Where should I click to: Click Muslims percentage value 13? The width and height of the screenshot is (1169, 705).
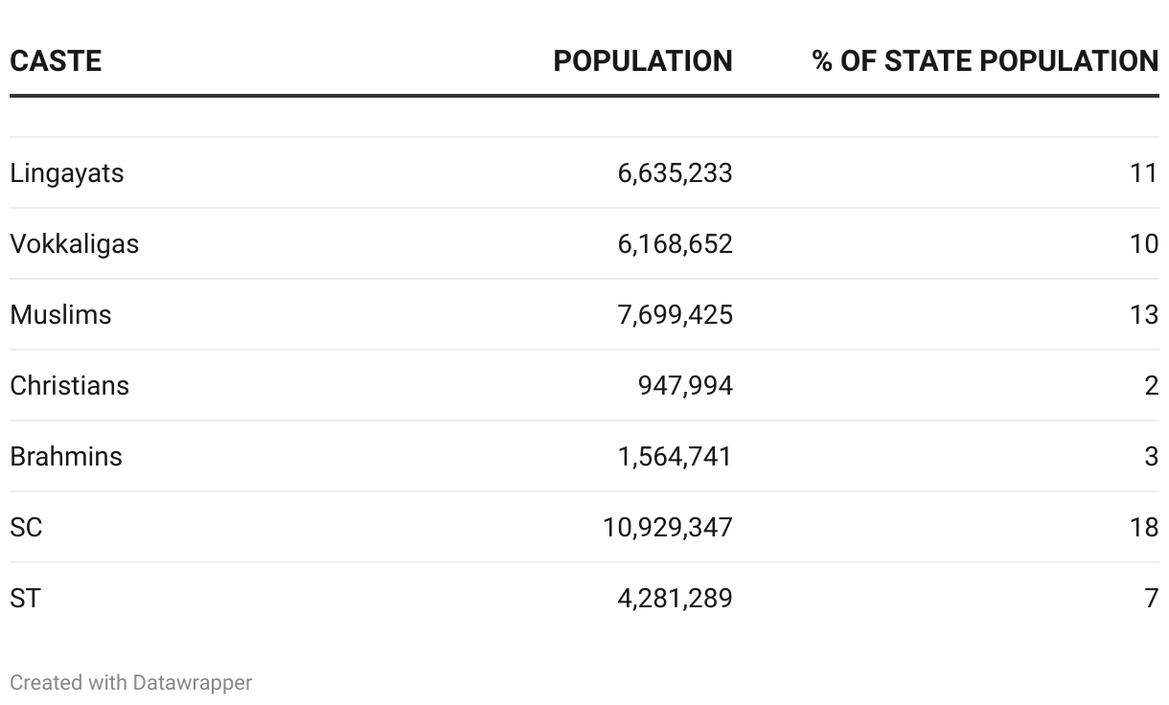(x=1143, y=315)
